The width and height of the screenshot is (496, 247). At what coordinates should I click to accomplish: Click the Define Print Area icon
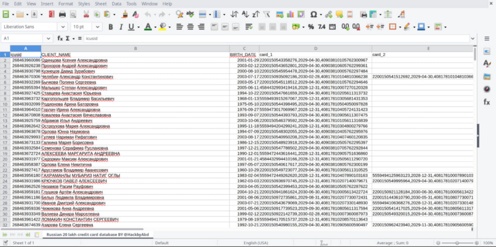click(363, 14)
